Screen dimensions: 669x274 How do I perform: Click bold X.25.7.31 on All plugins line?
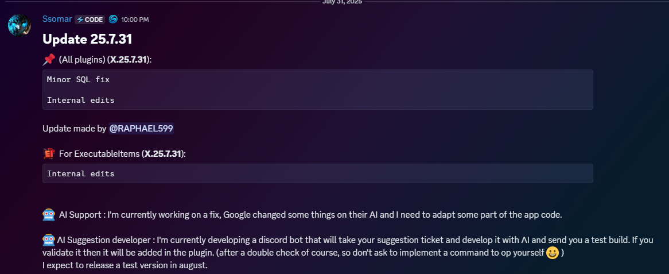pyautogui.click(x=129, y=60)
